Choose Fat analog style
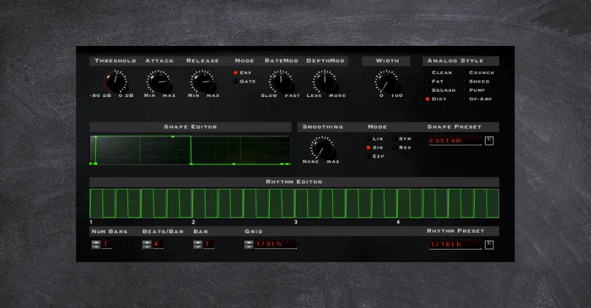 [435, 81]
